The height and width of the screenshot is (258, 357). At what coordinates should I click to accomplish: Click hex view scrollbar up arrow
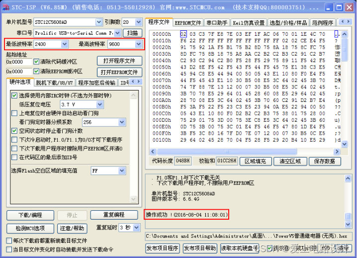coord(345,34)
